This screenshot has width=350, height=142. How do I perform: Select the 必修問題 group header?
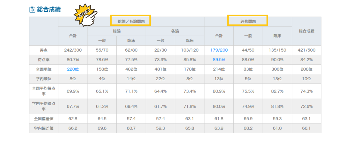[x=248, y=22]
